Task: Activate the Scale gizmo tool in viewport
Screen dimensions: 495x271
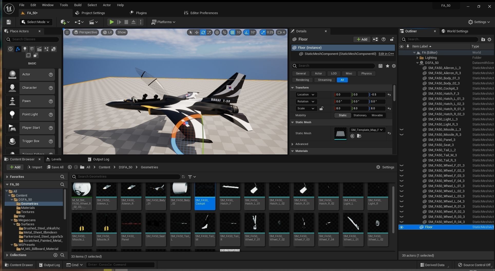Action: [x=209, y=32]
